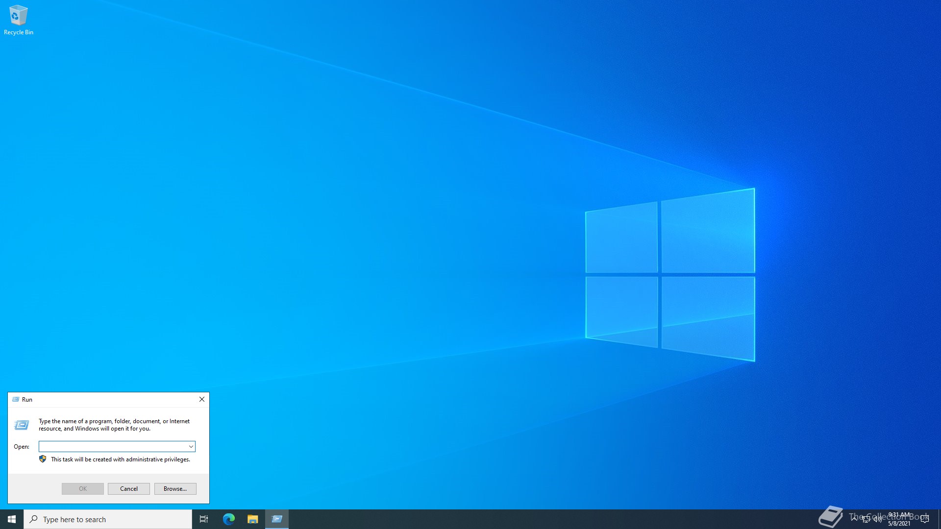Open the clock and date calendar
The width and height of the screenshot is (941, 529).
899,519
